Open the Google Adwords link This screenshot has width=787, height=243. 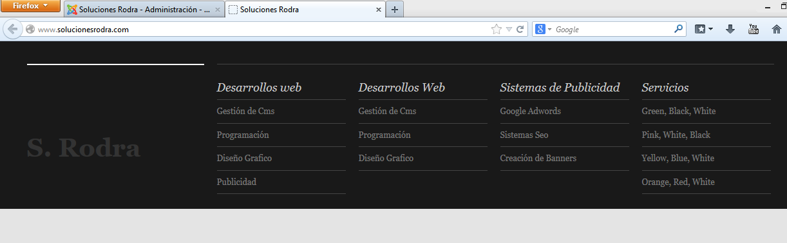pyautogui.click(x=530, y=111)
